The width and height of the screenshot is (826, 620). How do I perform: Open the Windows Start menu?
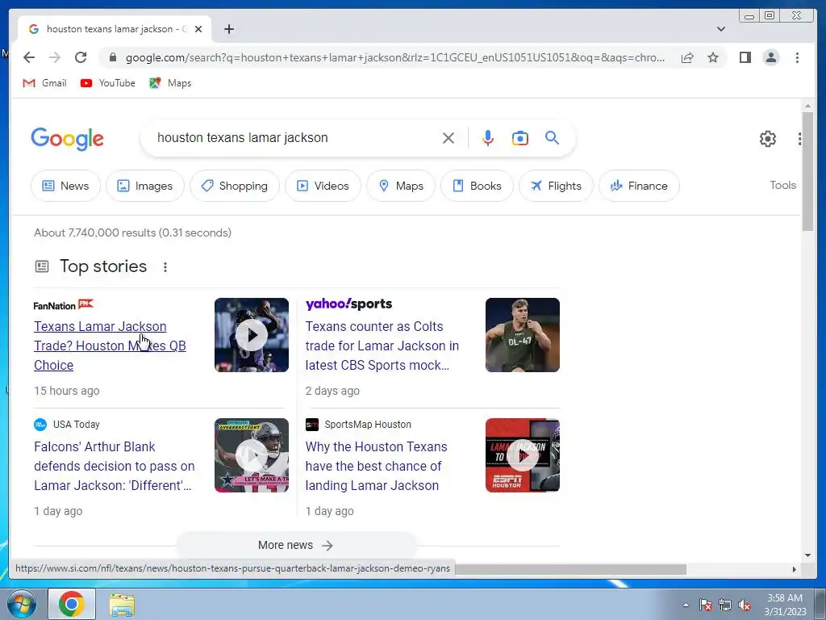tap(22, 604)
